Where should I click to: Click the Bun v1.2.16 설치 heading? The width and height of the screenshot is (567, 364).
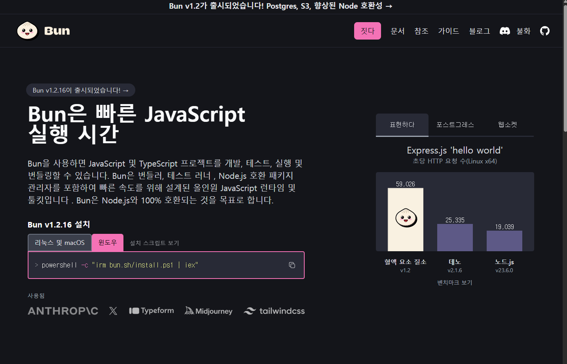[59, 224]
